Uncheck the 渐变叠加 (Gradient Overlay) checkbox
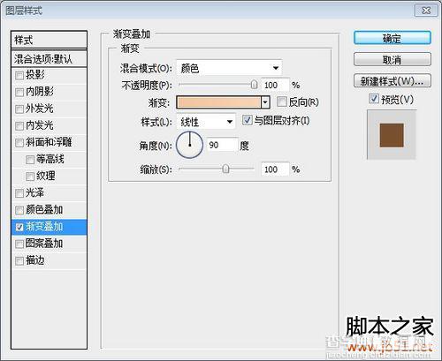The height and width of the screenshot is (361, 442). [19, 227]
